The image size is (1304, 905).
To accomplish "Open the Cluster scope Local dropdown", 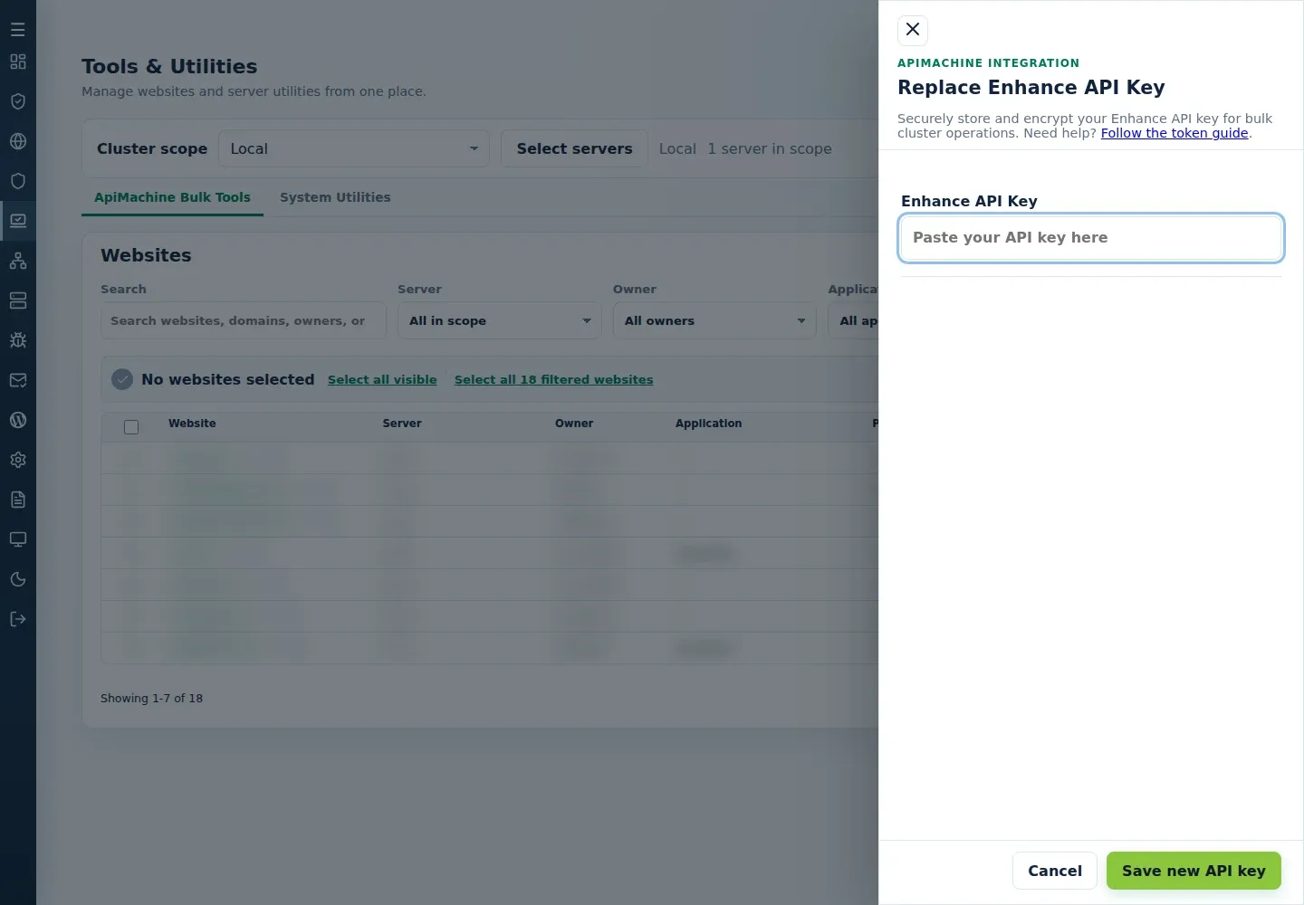I will click(x=354, y=148).
